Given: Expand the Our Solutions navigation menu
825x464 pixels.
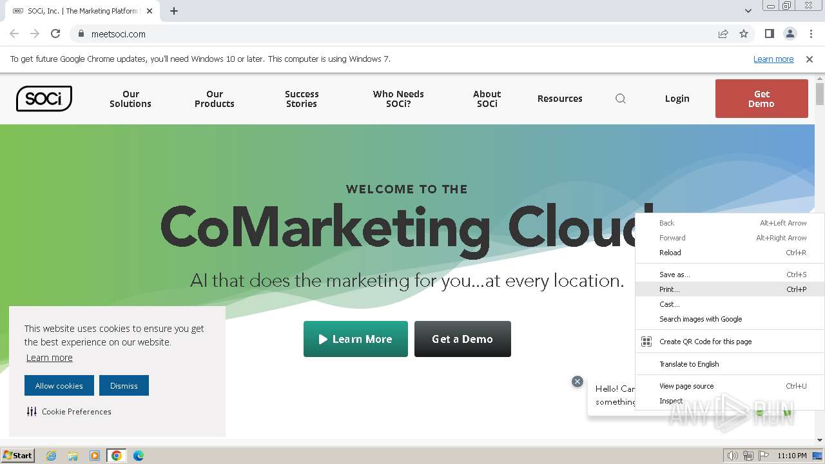Looking at the screenshot, I should pos(130,99).
